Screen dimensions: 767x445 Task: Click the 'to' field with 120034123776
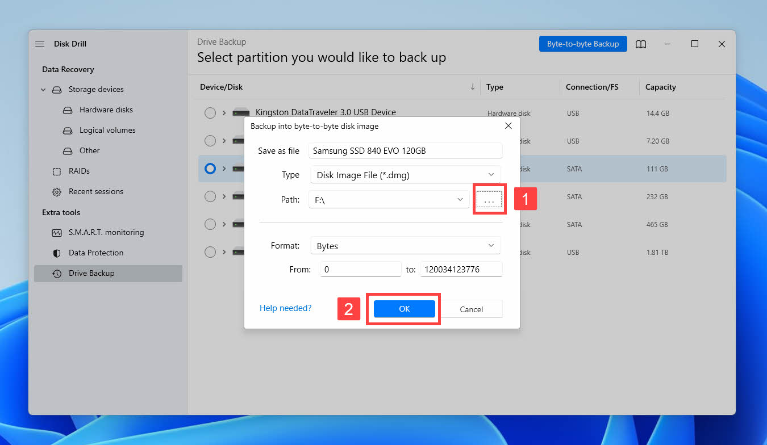point(461,270)
